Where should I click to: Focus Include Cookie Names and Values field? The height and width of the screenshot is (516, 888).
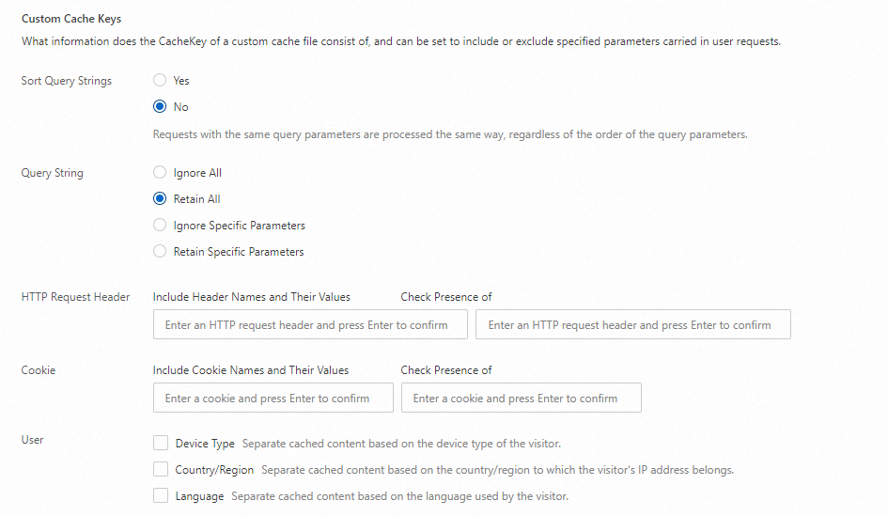click(x=273, y=399)
